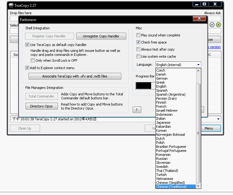Click Unregister Copy Handler button
This screenshot has height=195, width=233.
tap(101, 36)
